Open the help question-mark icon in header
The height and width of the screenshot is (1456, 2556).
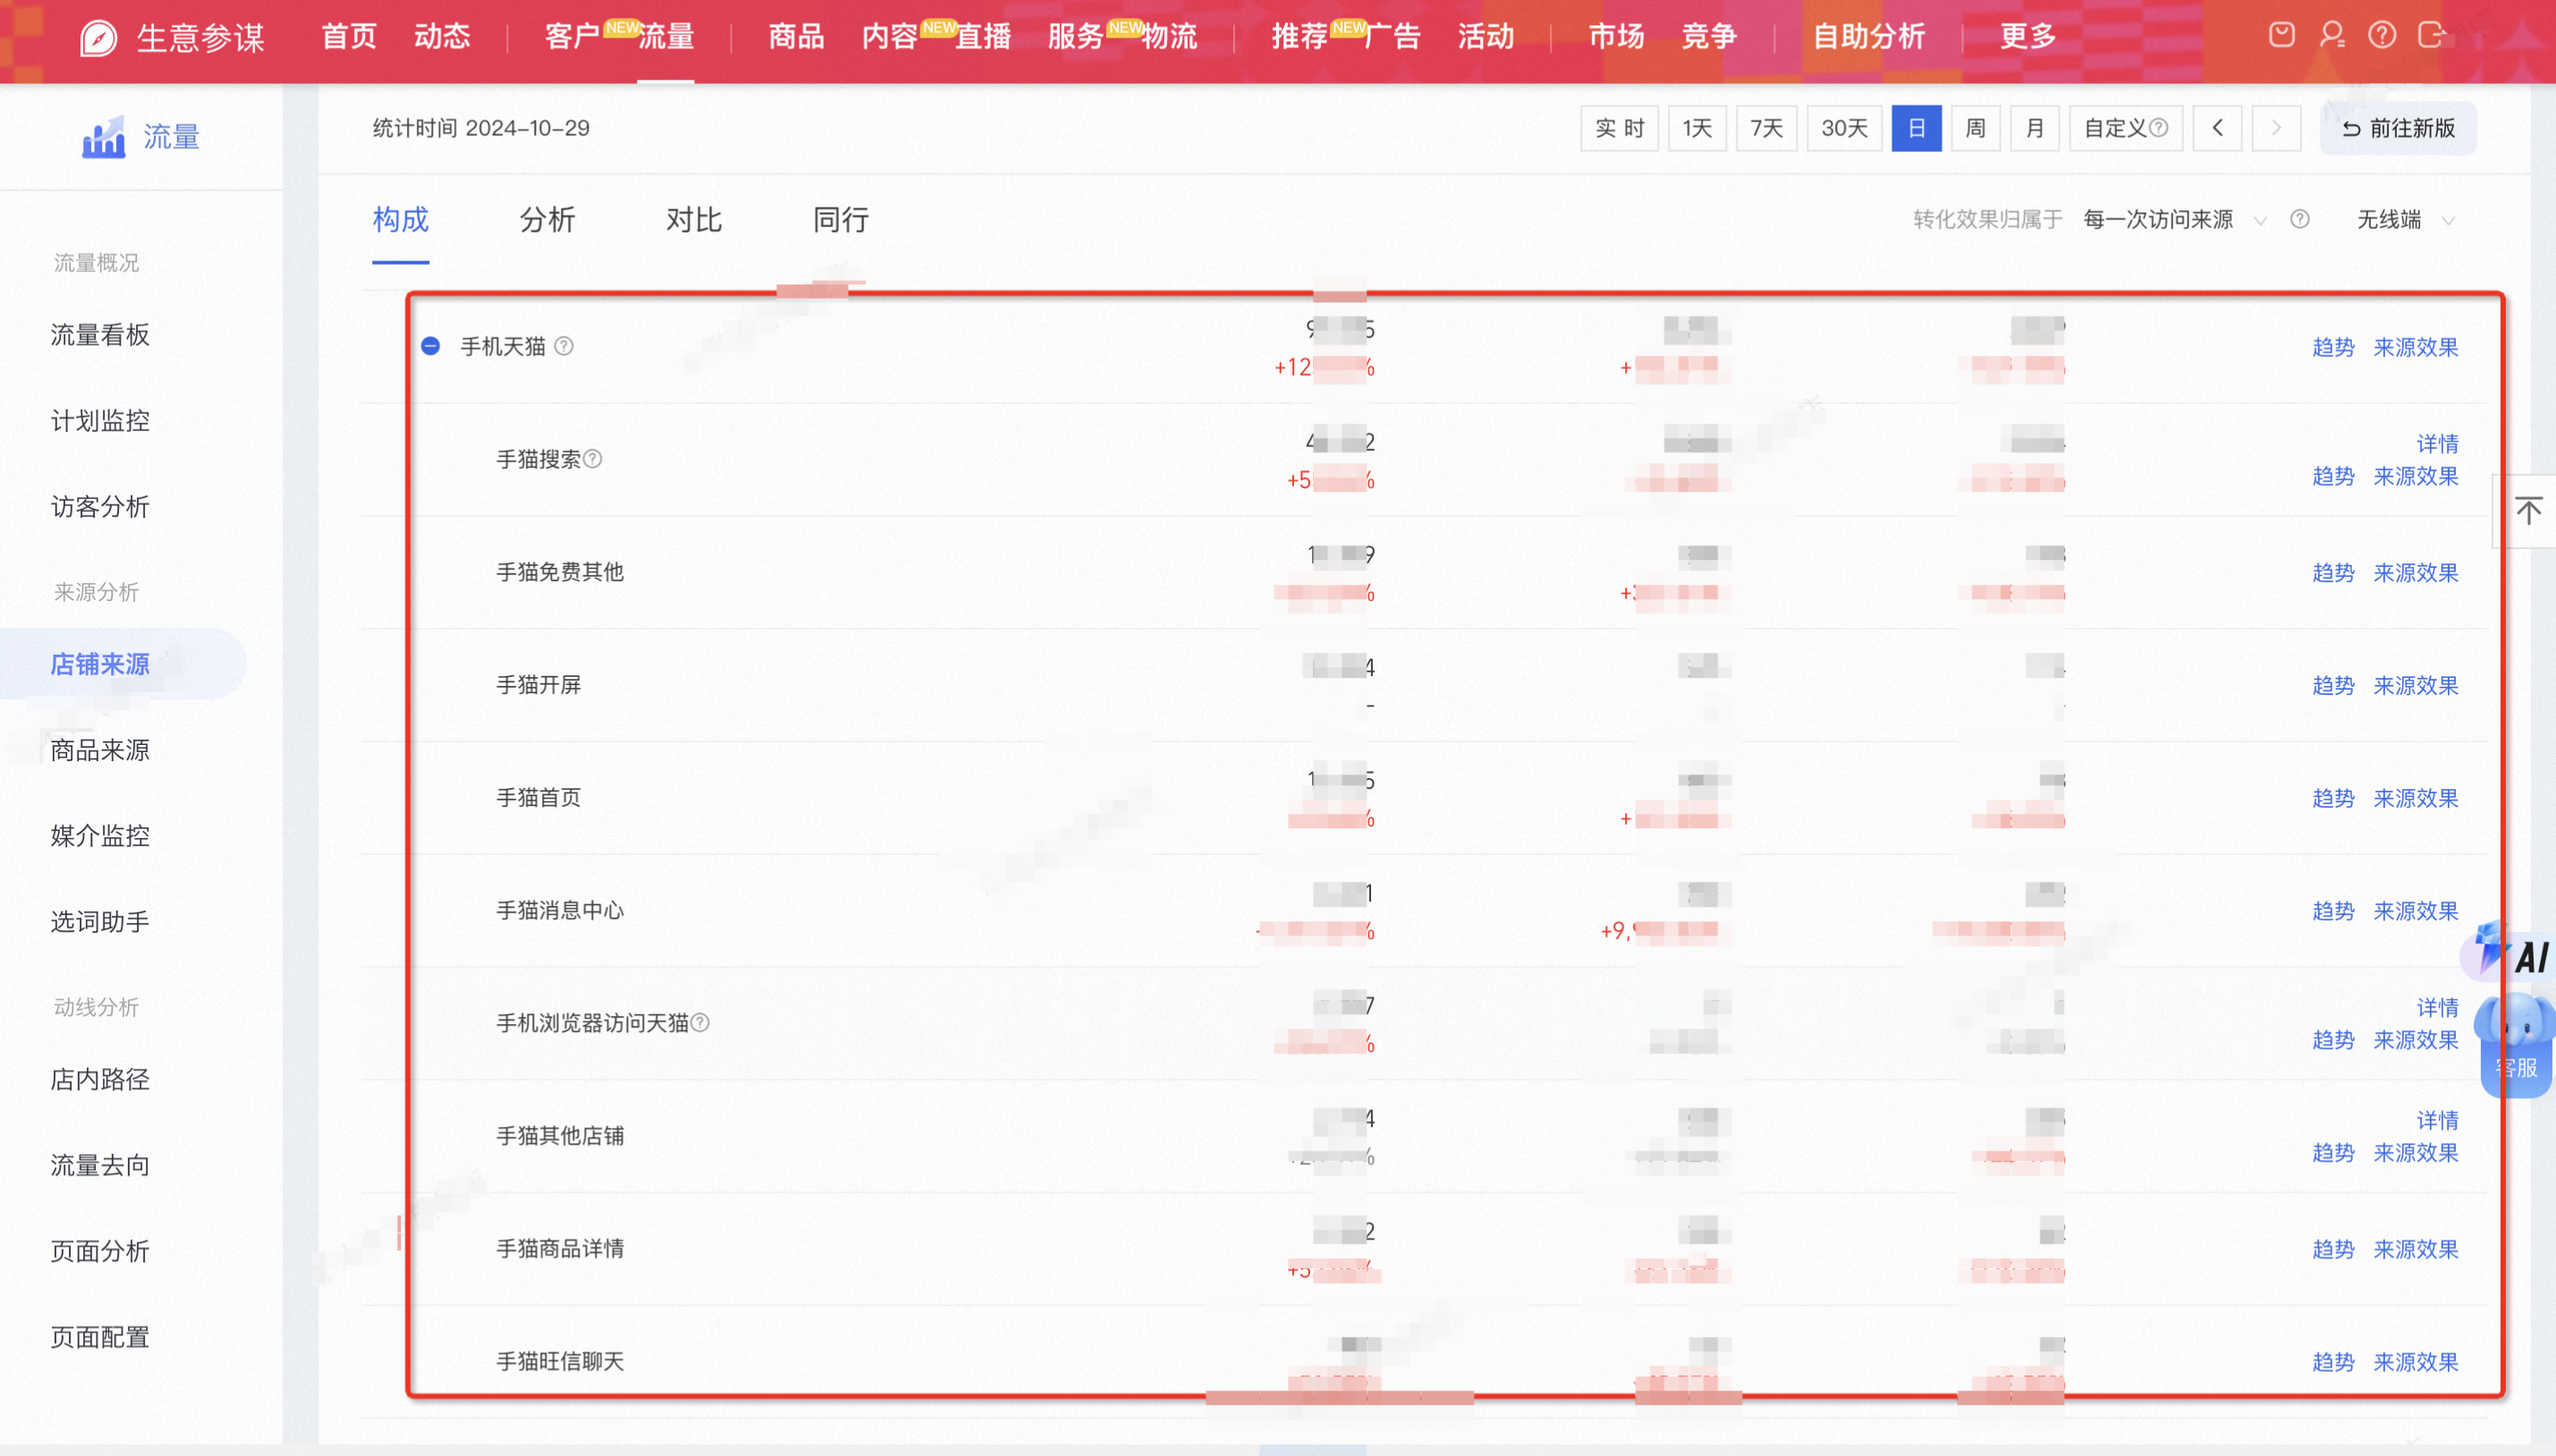point(2382,35)
